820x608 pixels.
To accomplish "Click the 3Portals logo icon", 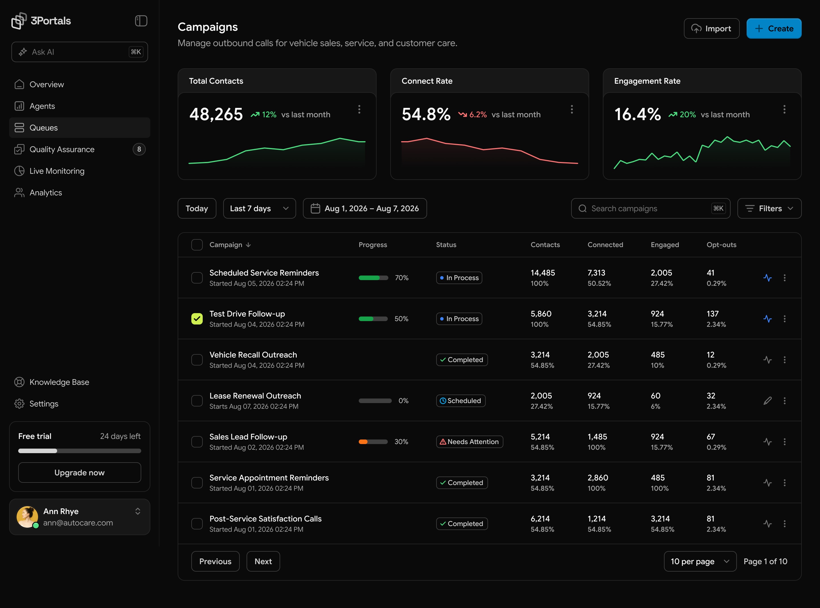I will (19, 20).
